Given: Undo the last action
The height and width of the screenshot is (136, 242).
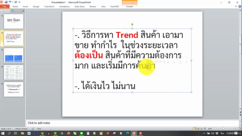Looking at the screenshot, I should pos(10,2).
